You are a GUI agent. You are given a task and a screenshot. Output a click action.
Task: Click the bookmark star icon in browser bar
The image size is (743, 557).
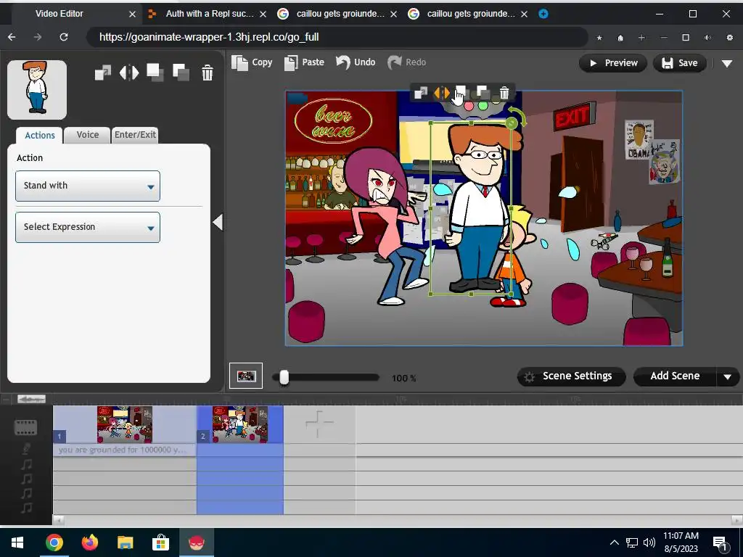[599, 38]
